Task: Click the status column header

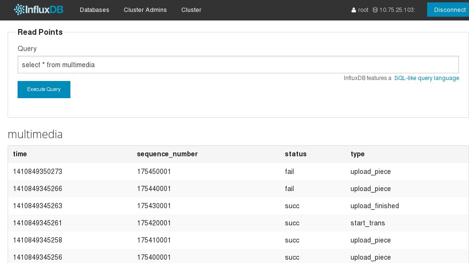Action: click(295, 154)
